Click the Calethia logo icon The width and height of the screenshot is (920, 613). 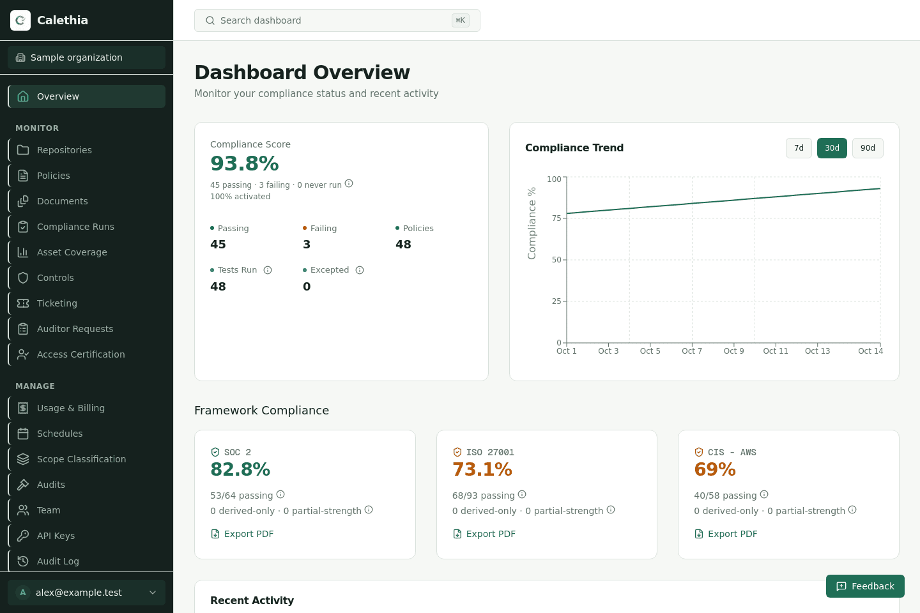tap(20, 20)
